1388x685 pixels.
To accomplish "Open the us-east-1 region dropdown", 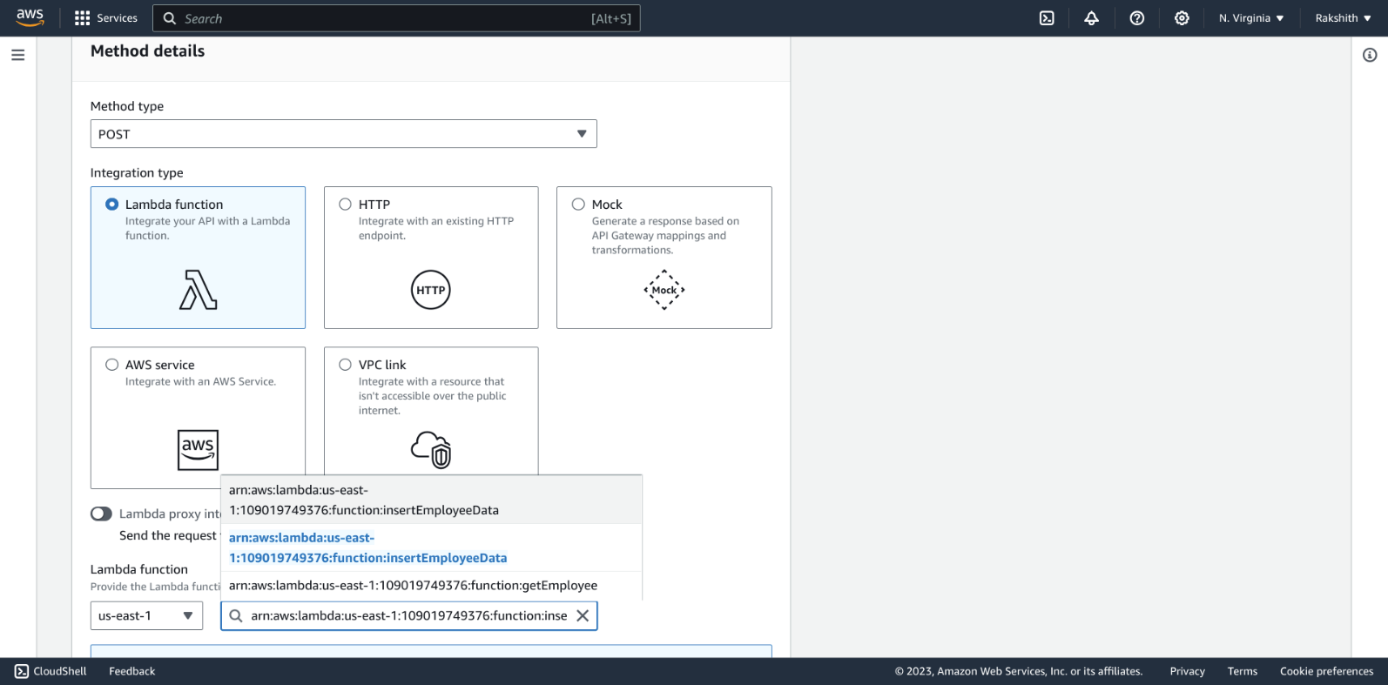I will (x=146, y=615).
